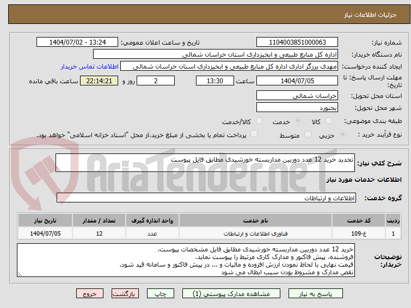
Task: Click the announcement date field 1404/07/02 - 13:24
Action: pyautogui.click(x=77, y=42)
